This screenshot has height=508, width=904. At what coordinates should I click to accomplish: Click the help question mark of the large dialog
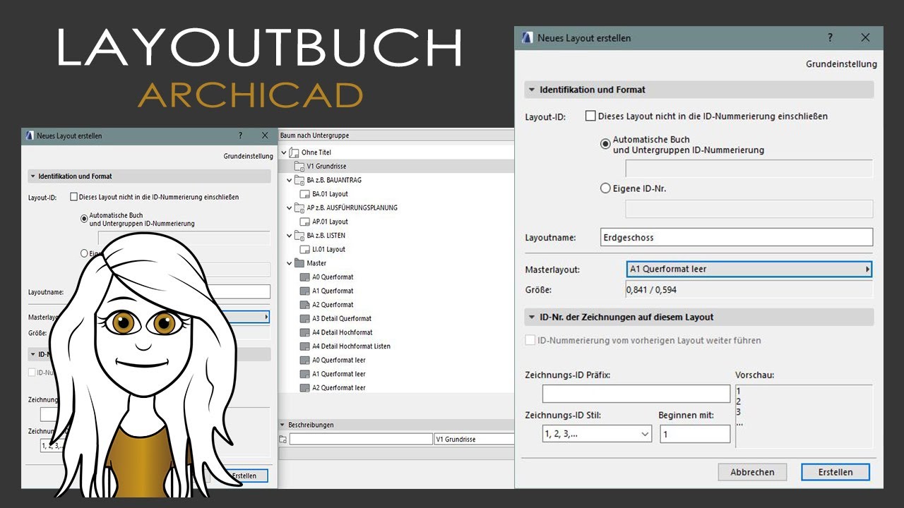[x=830, y=37]
